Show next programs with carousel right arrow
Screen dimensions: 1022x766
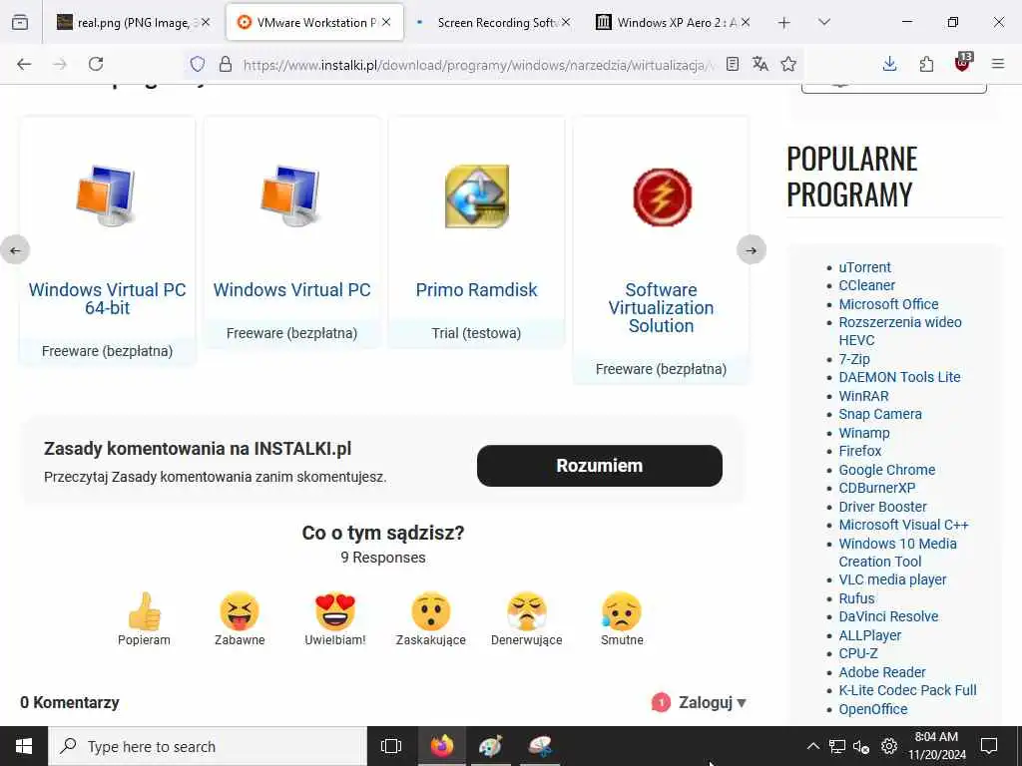click(751, 250)
